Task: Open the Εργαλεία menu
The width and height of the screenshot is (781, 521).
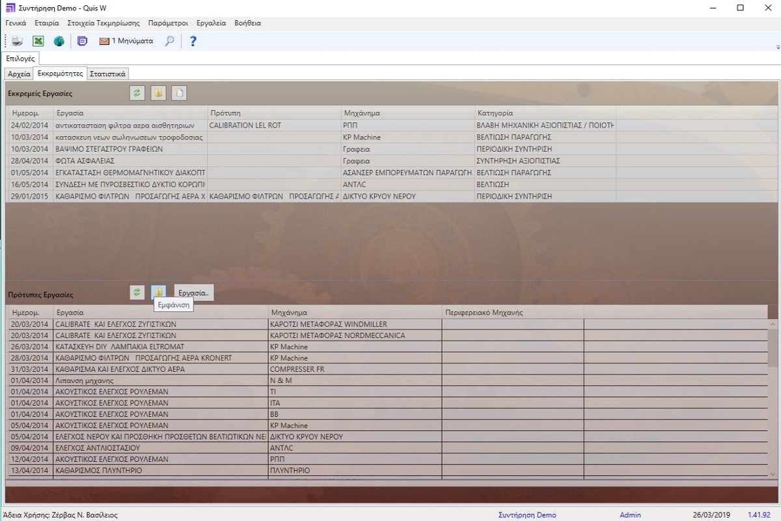Action: tap(211, 23)
